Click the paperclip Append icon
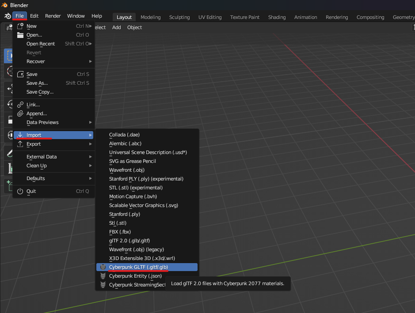Screen dimensions: 415x313 (20, 113)
